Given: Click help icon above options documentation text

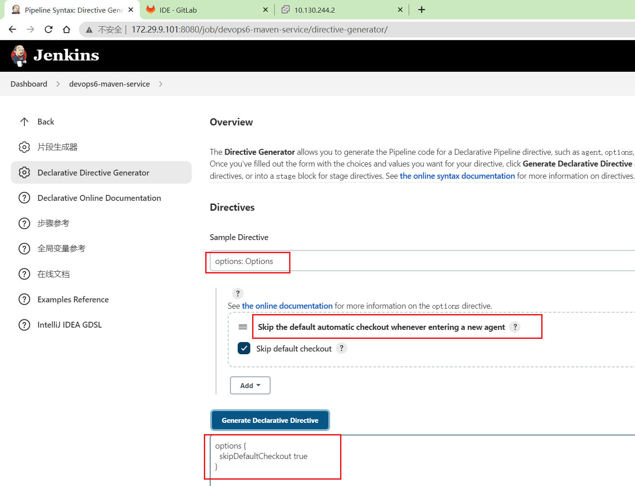Looking at the screenshot, I should 238,293.
